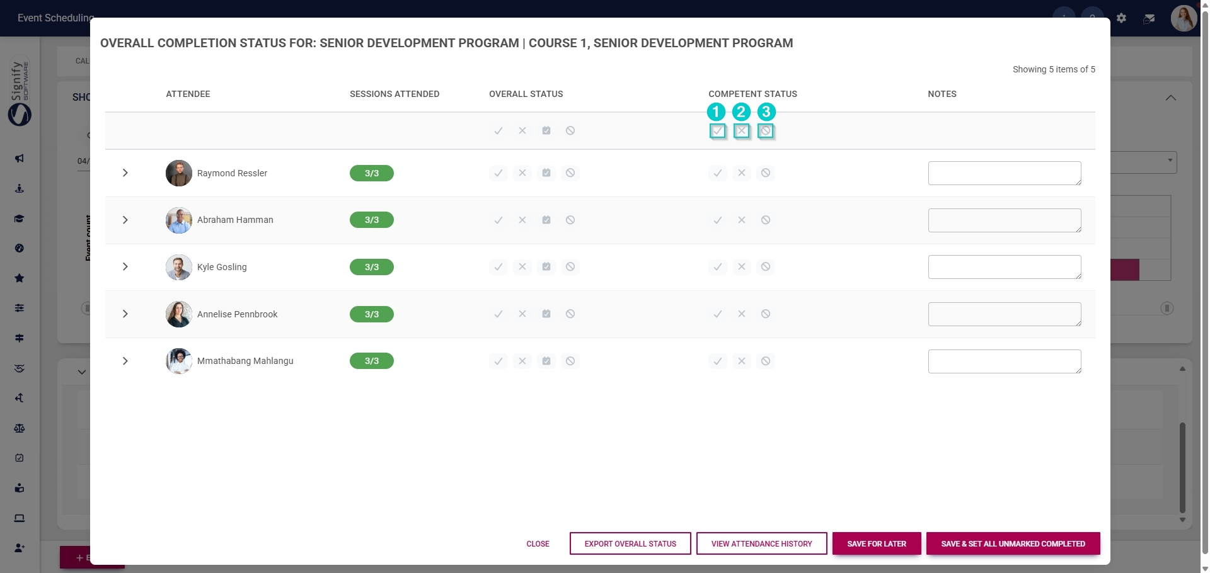1210x573 pixels.
Task: Save and set all unmarked completed
Action: [x=1013, y=544]
